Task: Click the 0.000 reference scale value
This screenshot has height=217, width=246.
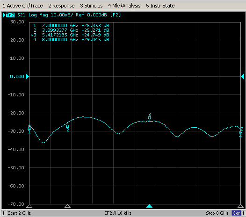Action: tap(17, 77)
